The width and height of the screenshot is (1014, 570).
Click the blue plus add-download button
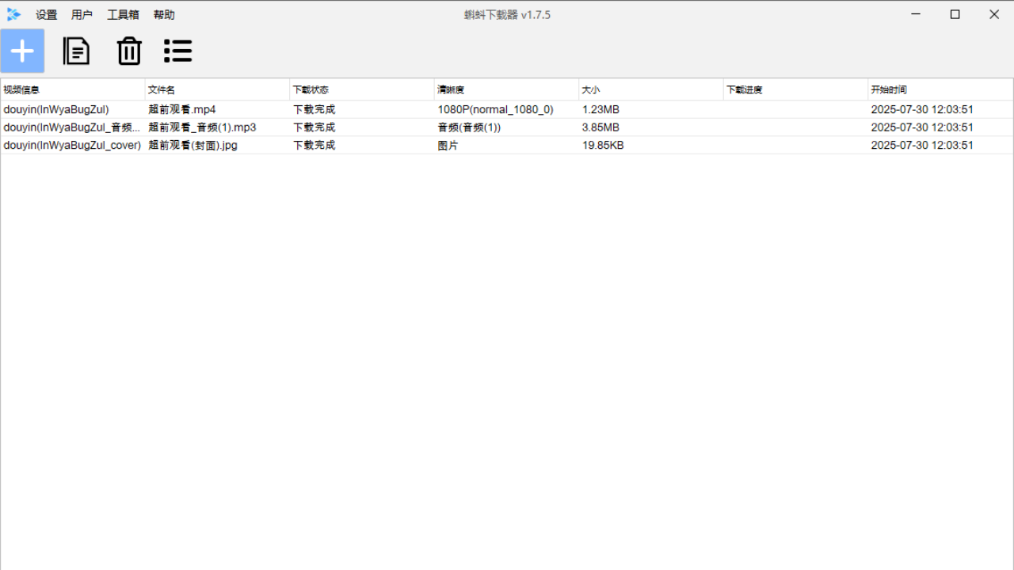pyautogui.click(x=22, y=51)
